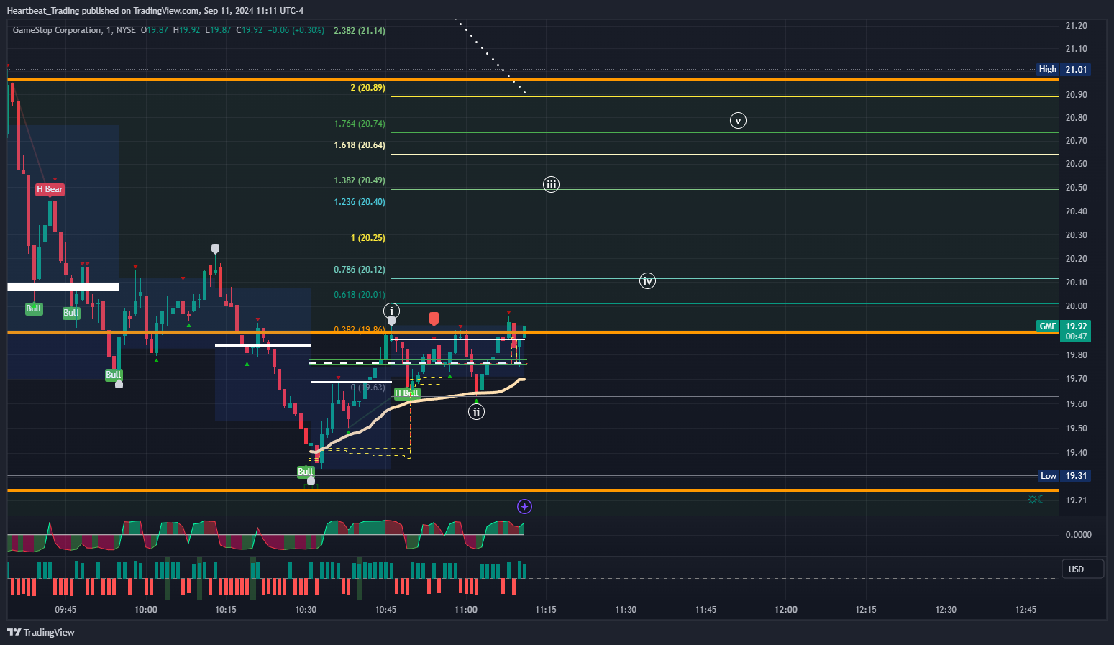
Task: Click the Elliott wave i marker
Action: [391, 311]
